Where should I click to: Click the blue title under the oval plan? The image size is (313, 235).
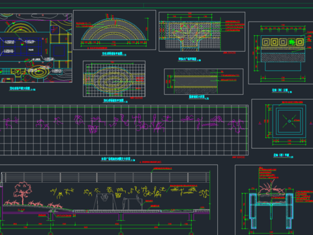[113, 101]
